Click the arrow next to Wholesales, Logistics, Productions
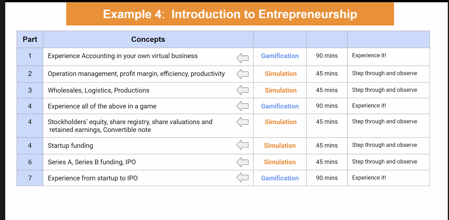Screen dimensions: 449x220 click(242, 90)
